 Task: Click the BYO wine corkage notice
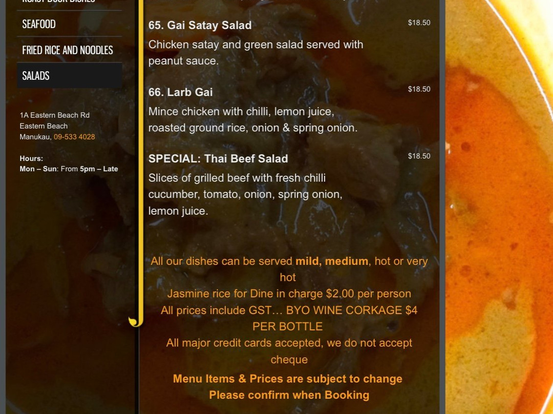tap(289, 318)
